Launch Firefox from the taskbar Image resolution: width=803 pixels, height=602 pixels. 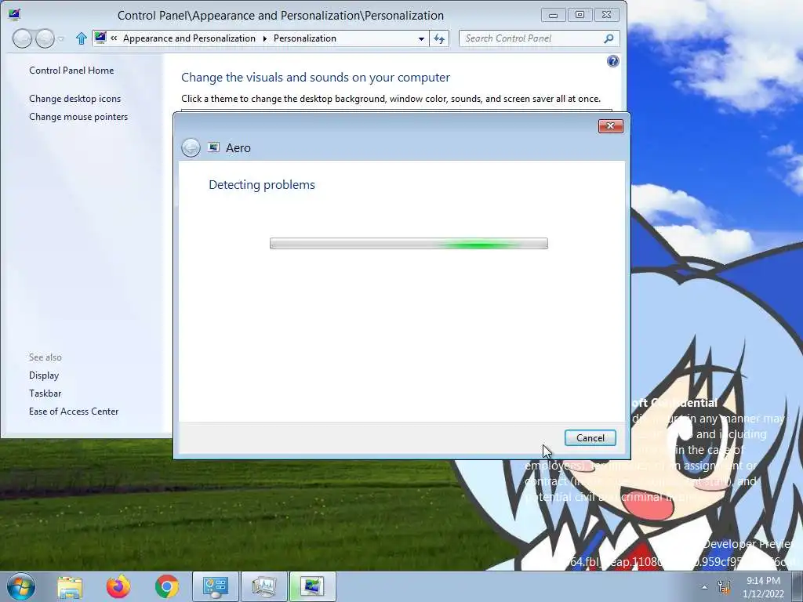coord(118,586)
